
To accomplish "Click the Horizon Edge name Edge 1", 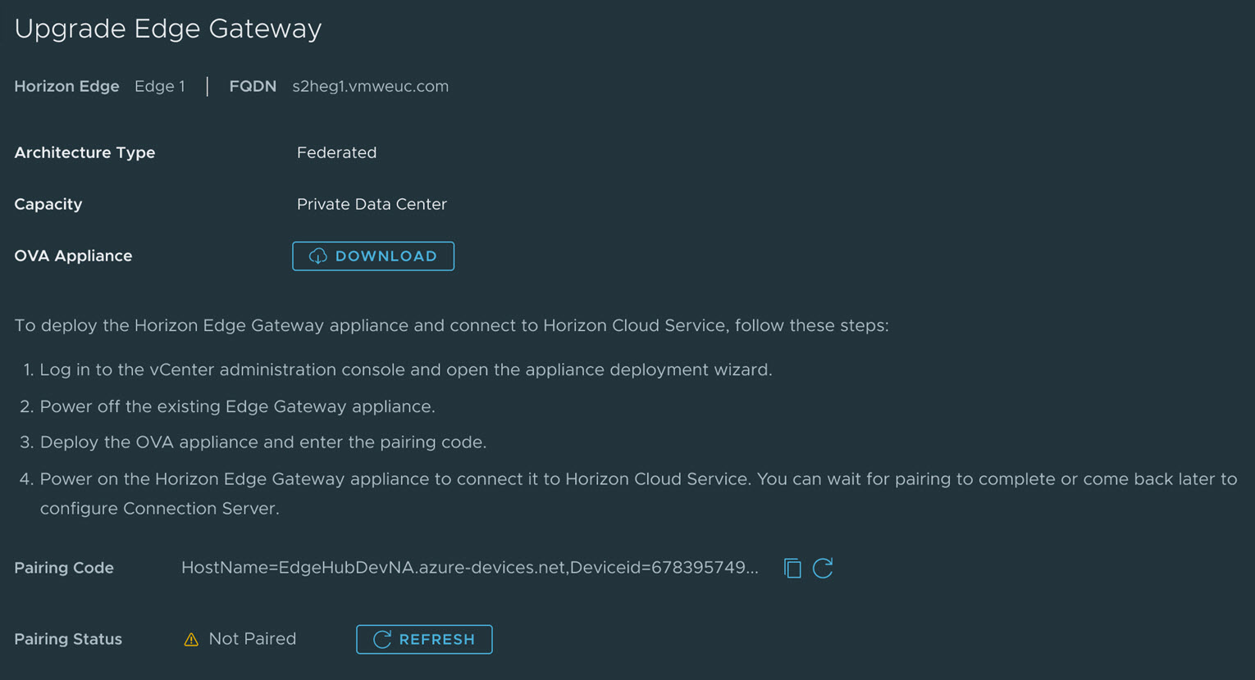I will coord(160,86).
